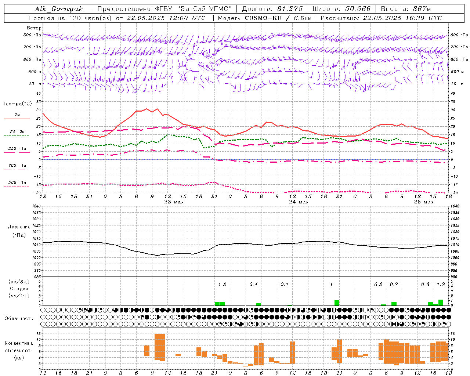Click the '25 мая' date label

[x=423, y=202]
